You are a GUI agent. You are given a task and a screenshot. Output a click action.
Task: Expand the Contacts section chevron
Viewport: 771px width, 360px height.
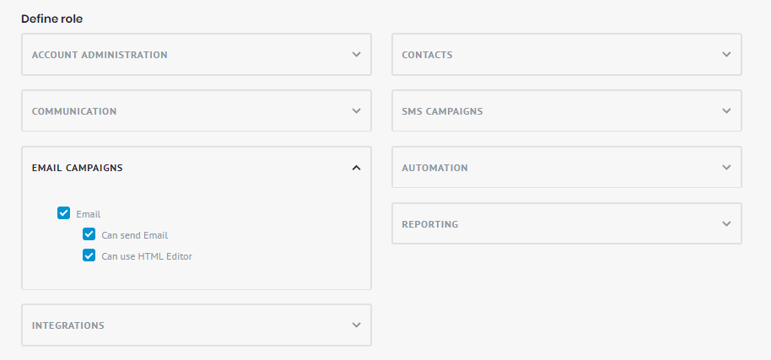726,55
